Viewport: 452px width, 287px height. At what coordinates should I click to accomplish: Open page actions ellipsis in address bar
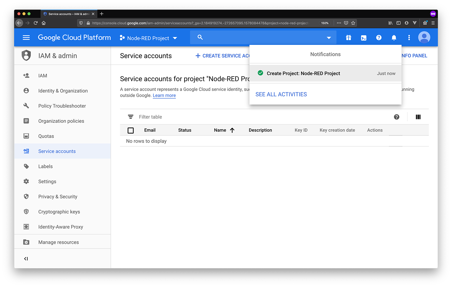(x=339, y=23)
